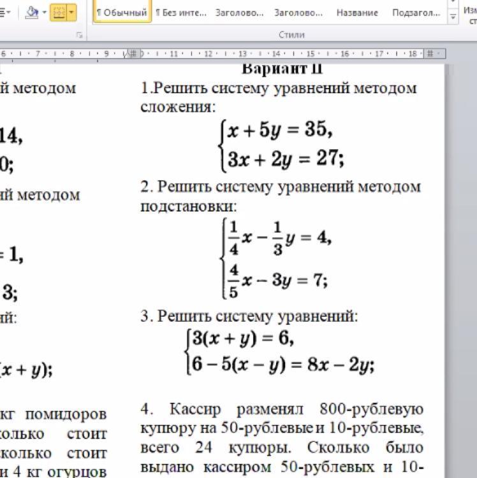The image size is (477, 478).
Task: Open the Borders dropdown arrow
Action: pos(71,13)
